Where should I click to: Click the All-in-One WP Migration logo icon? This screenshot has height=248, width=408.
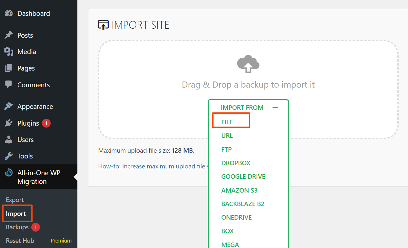9,173
